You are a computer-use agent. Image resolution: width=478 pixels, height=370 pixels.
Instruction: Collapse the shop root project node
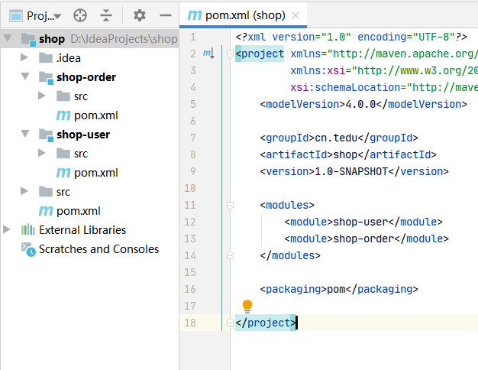[8, 38]
